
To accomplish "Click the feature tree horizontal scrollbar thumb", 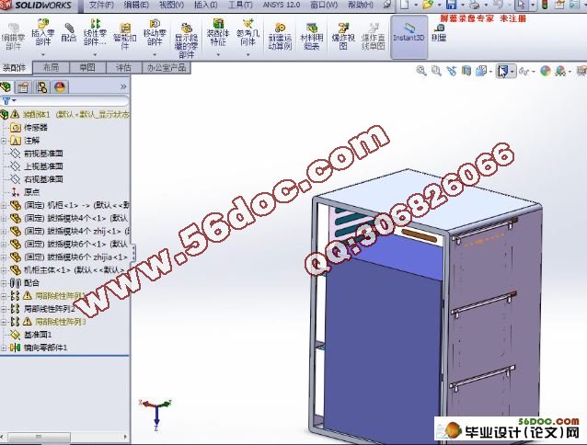I will pos(39,437).
